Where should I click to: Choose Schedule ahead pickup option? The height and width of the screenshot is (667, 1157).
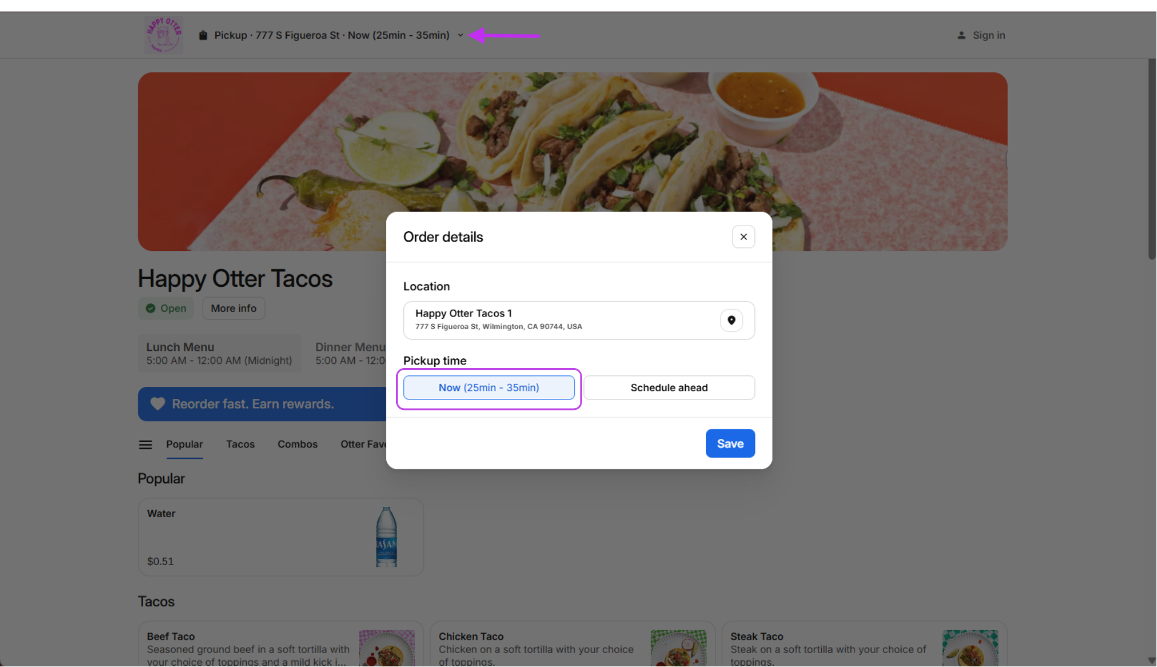[669, 388]
